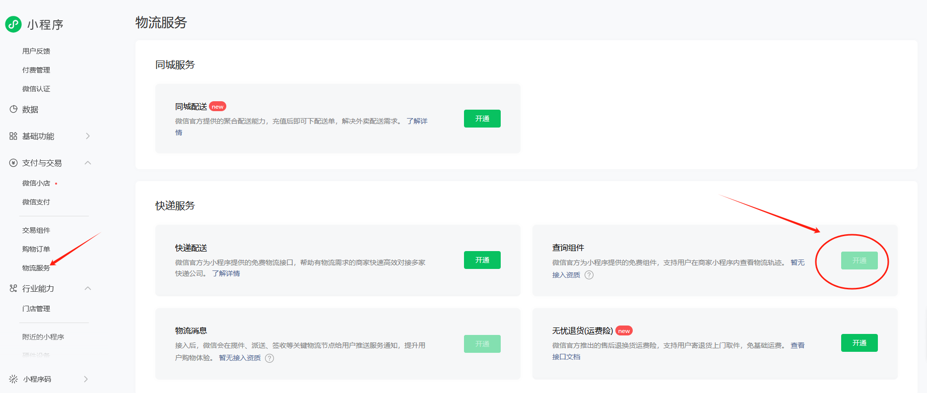Image resolution: width=927 pixels, height=393 pixels.
Task: Click disabled 开通 button for 物流消息
Action: pos(482,344)
